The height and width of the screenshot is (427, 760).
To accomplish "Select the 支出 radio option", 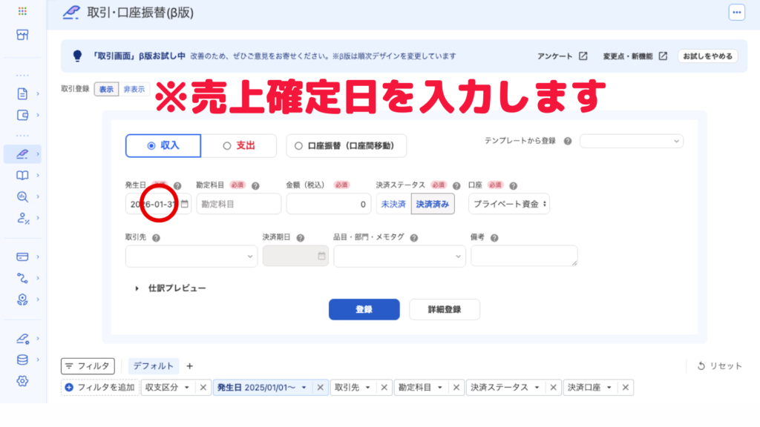I will (239, 146).
